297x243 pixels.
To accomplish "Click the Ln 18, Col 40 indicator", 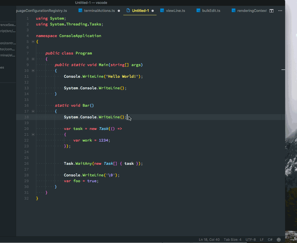I will coord(209,239).
